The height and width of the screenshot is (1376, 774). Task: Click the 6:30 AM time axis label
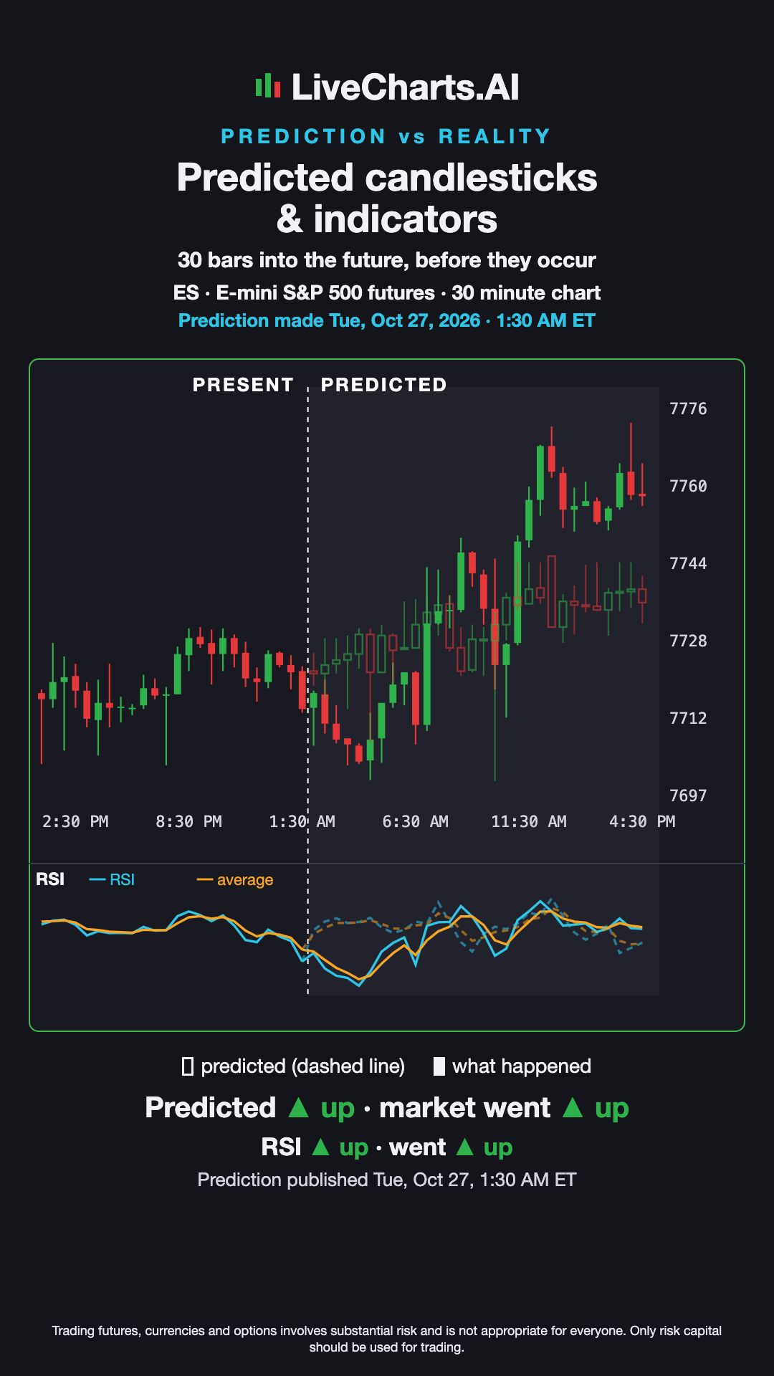point(415,821)
